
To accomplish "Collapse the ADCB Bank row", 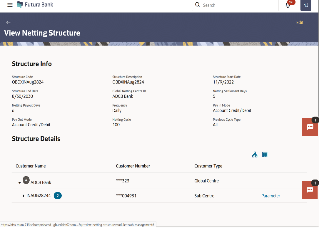I will tap(19, 183).
